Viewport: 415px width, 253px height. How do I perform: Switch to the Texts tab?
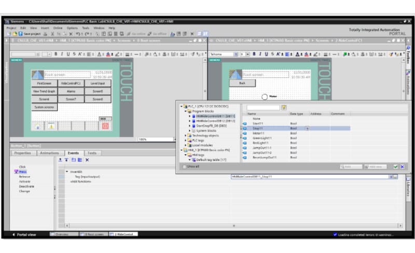[92, 153]
